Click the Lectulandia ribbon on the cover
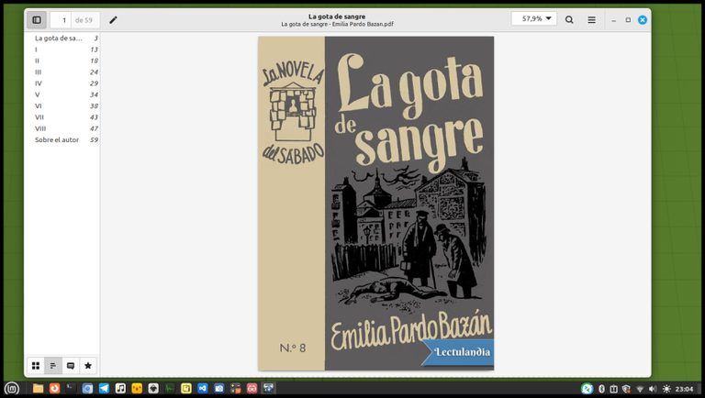 point(458,352)
